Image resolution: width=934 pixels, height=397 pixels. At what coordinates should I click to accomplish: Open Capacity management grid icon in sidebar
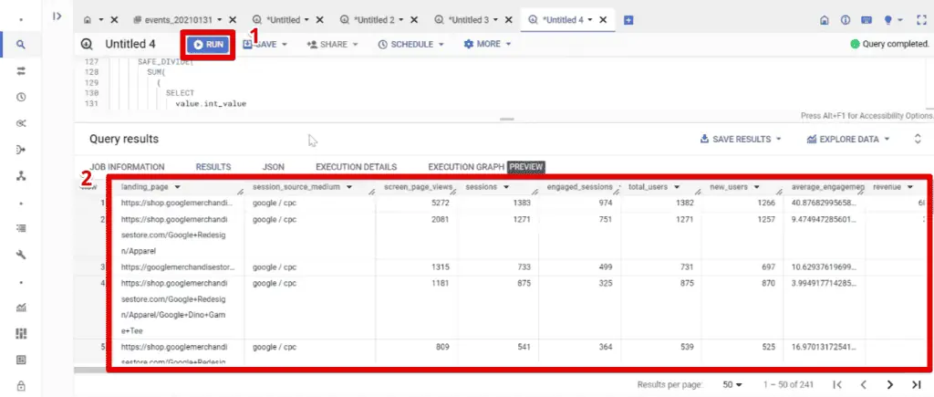21,334
